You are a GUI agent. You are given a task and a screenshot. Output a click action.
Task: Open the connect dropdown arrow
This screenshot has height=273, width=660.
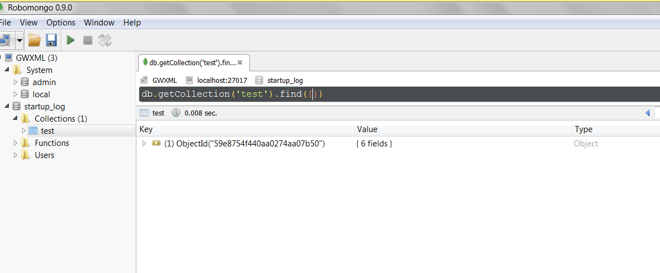[19, 40]
